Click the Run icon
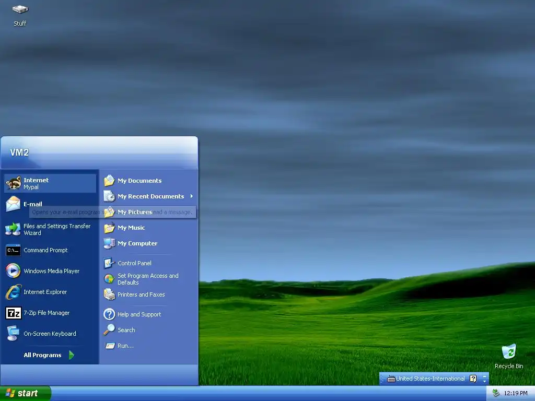535x401 pixels. point(109,346)
